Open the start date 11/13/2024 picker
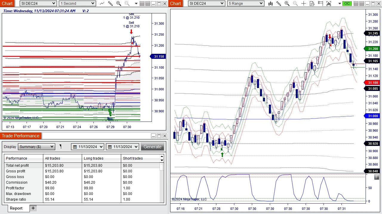Screen dimensions: 382x214 coord(87,147)
